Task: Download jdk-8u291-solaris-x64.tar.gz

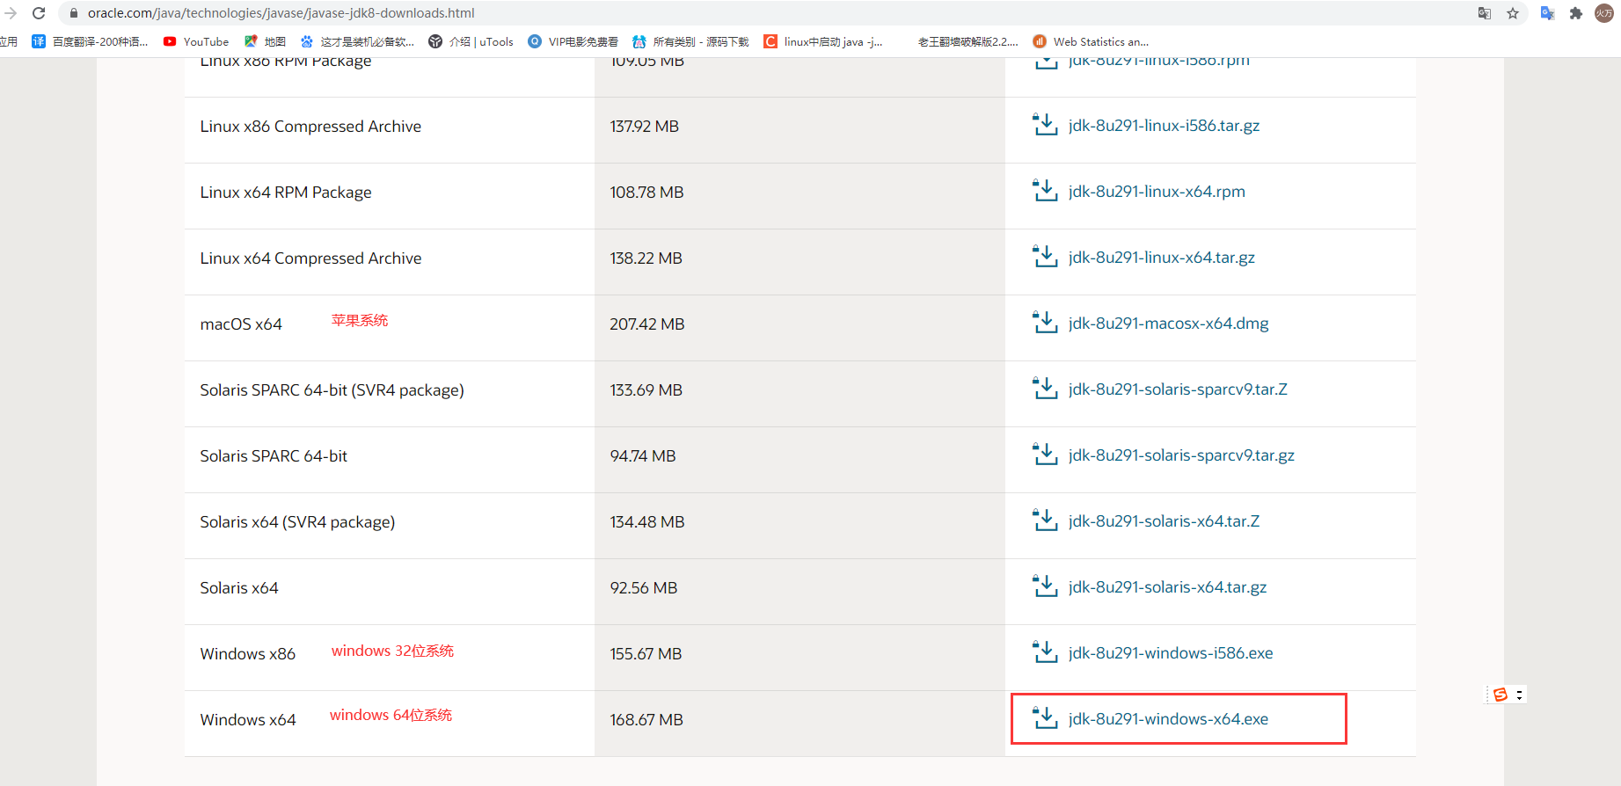Action: coord(1167,587)
